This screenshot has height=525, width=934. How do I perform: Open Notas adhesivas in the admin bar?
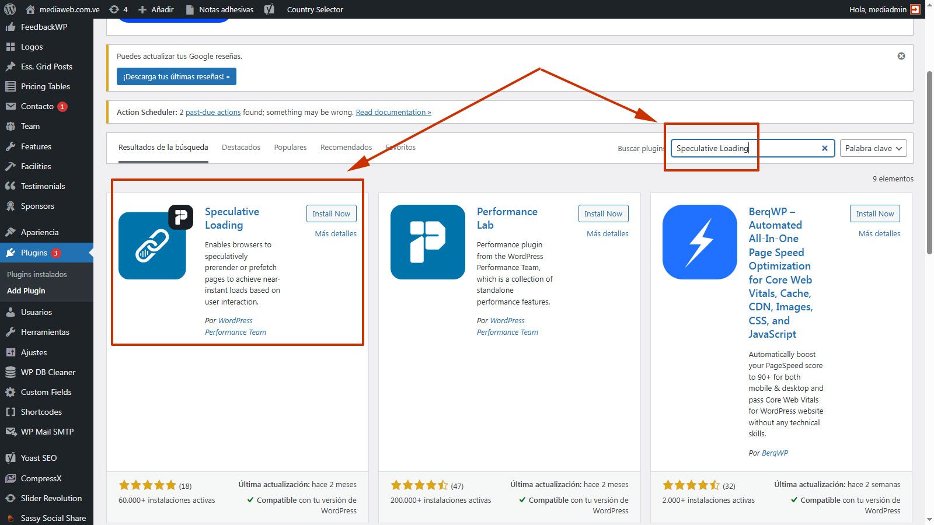219,9
